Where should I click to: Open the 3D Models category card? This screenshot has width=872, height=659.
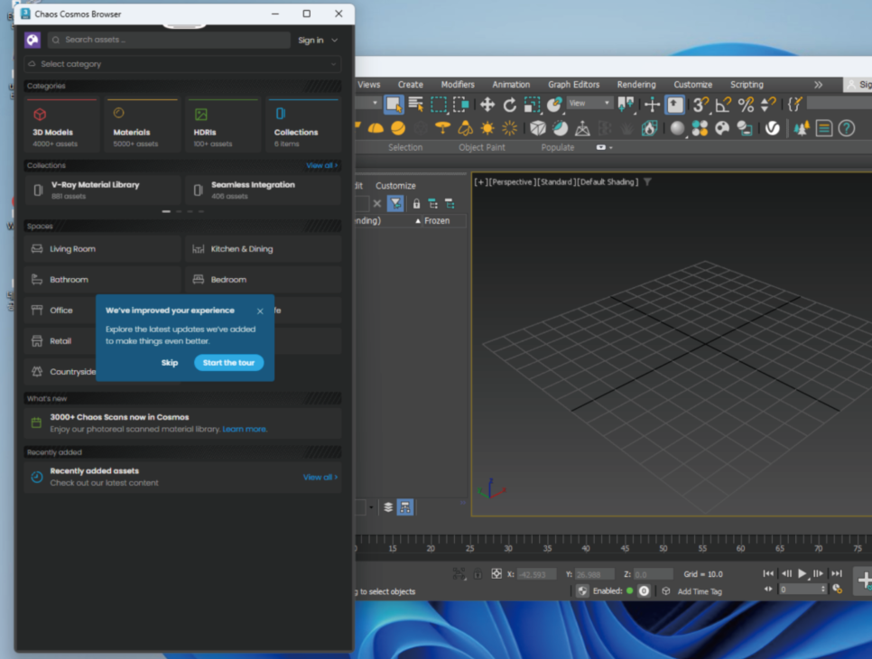tap(61, 125)
